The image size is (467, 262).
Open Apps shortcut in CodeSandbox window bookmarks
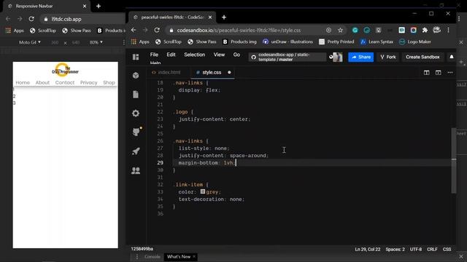pyautogui.click(x=140, y=42)
